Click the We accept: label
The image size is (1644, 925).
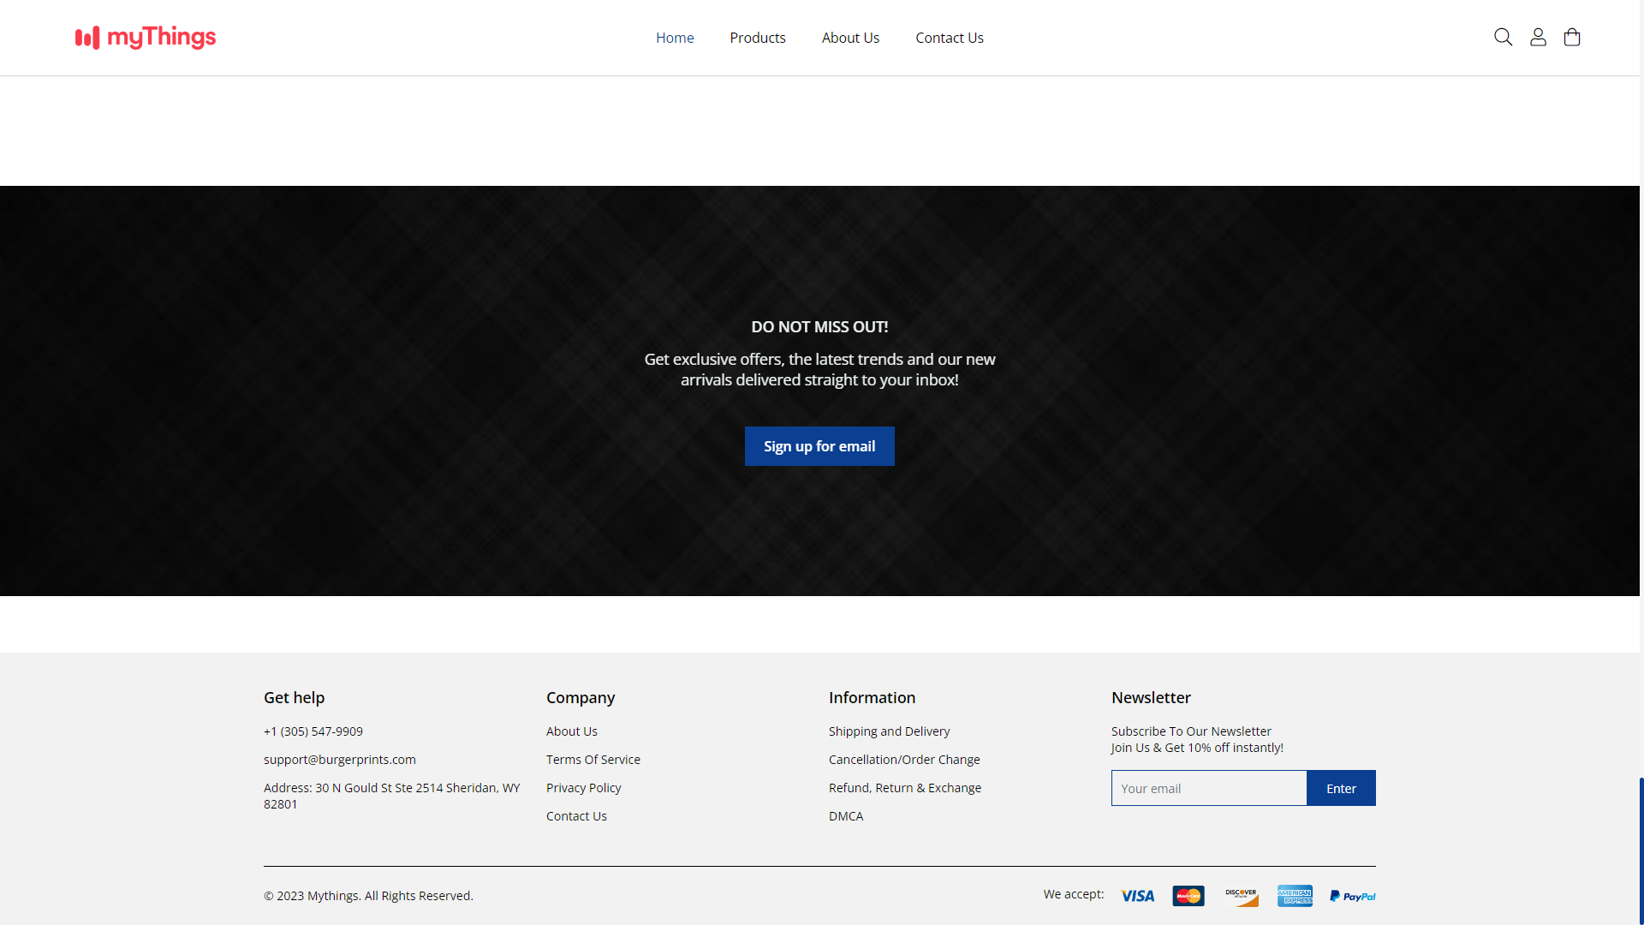[x=1074, y=894]
